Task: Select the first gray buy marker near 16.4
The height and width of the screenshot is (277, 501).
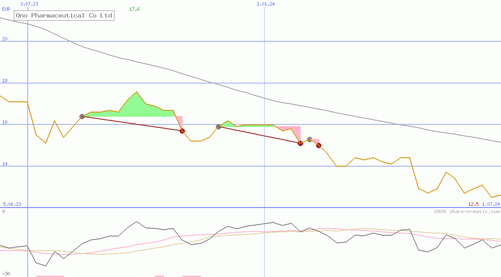Action: [x=82, y=117]
